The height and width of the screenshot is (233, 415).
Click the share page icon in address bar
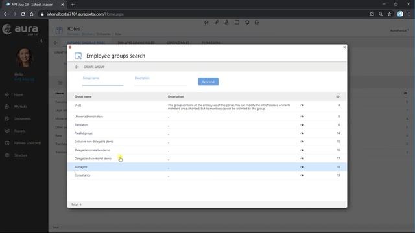pyautogui.click(x=372, y=14)
